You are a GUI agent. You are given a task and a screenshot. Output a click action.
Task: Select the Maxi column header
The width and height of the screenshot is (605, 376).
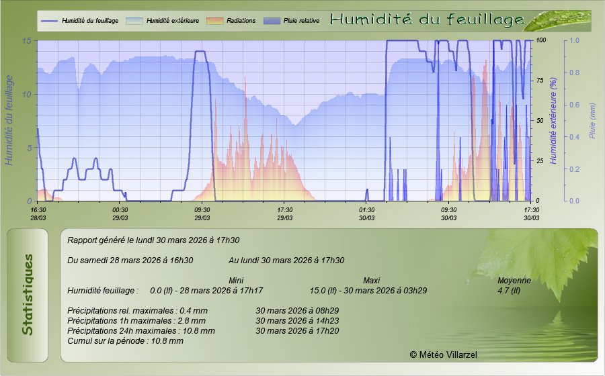pyautogui.click(x=372, y=280)
